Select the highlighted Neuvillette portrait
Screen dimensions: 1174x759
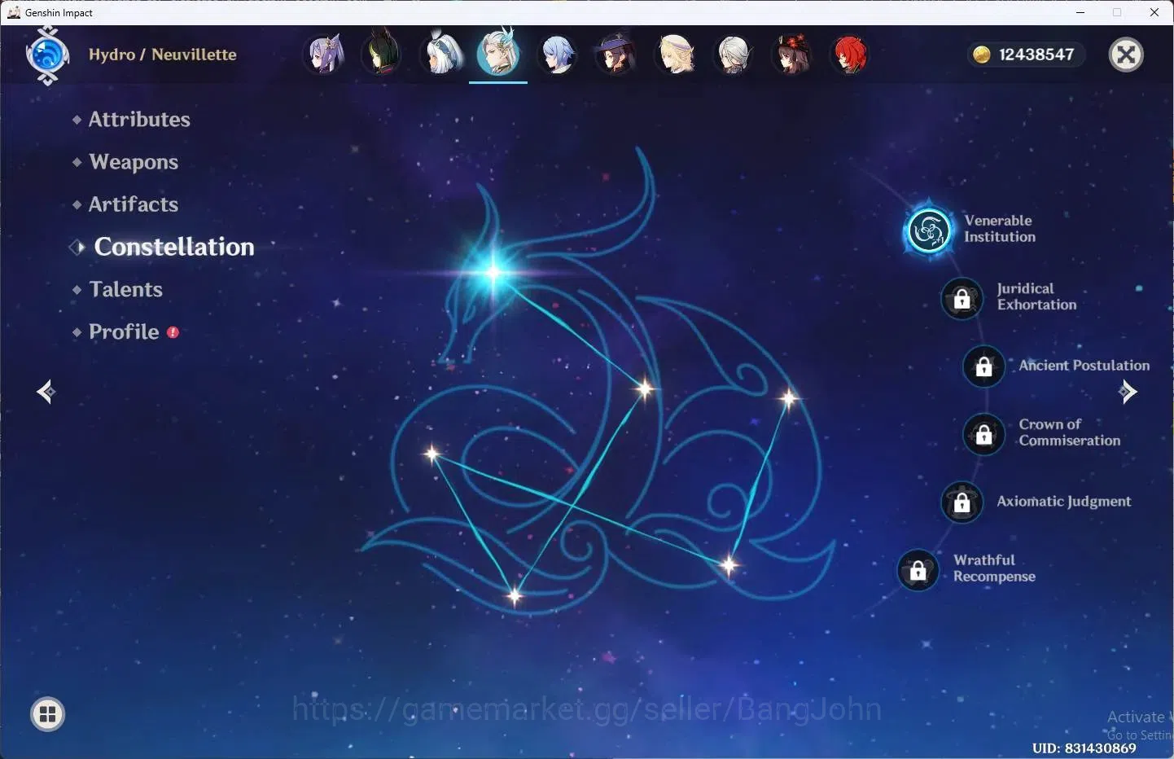click(498, 54)
